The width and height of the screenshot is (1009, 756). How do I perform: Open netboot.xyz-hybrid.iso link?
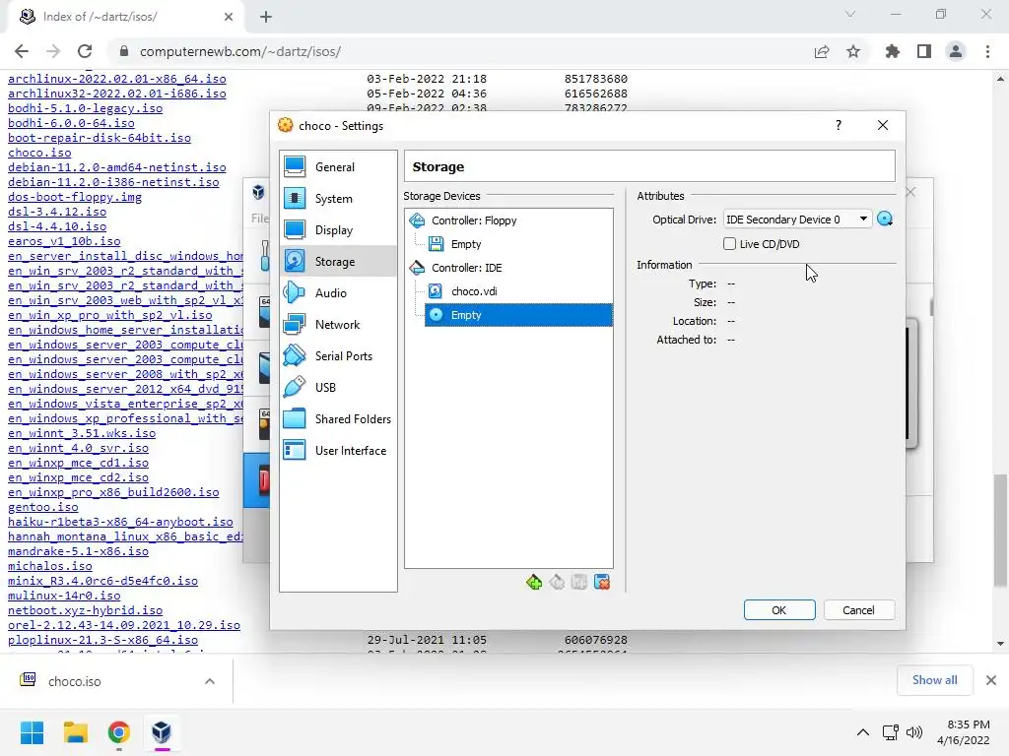click(85, 610)
